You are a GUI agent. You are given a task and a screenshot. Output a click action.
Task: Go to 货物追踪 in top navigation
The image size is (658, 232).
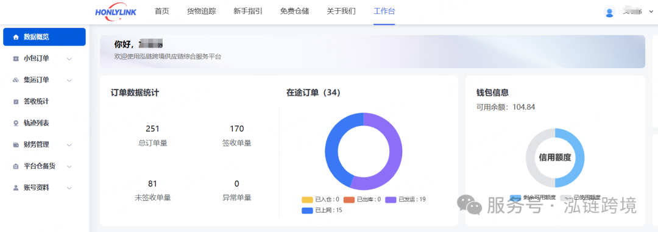(201, 12)
